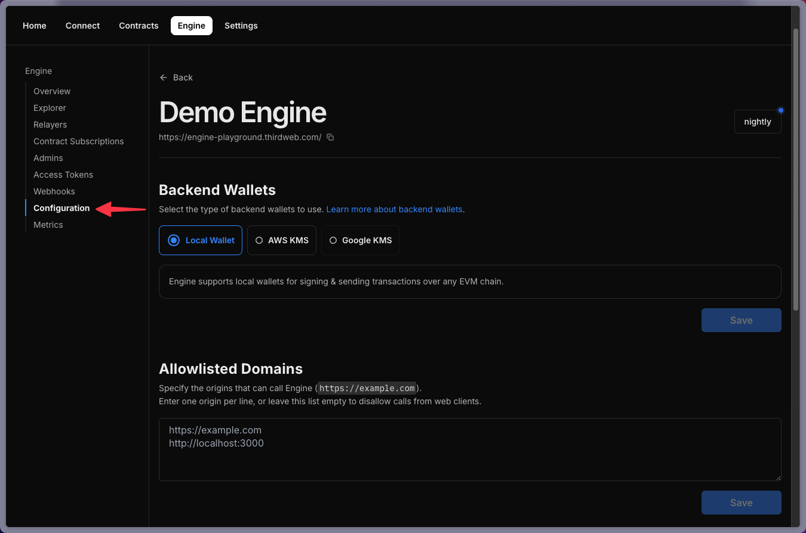Screen dimensions: 806x533
Task: Click the page vertical scrollbar
Action: click(x=795, y=170)
